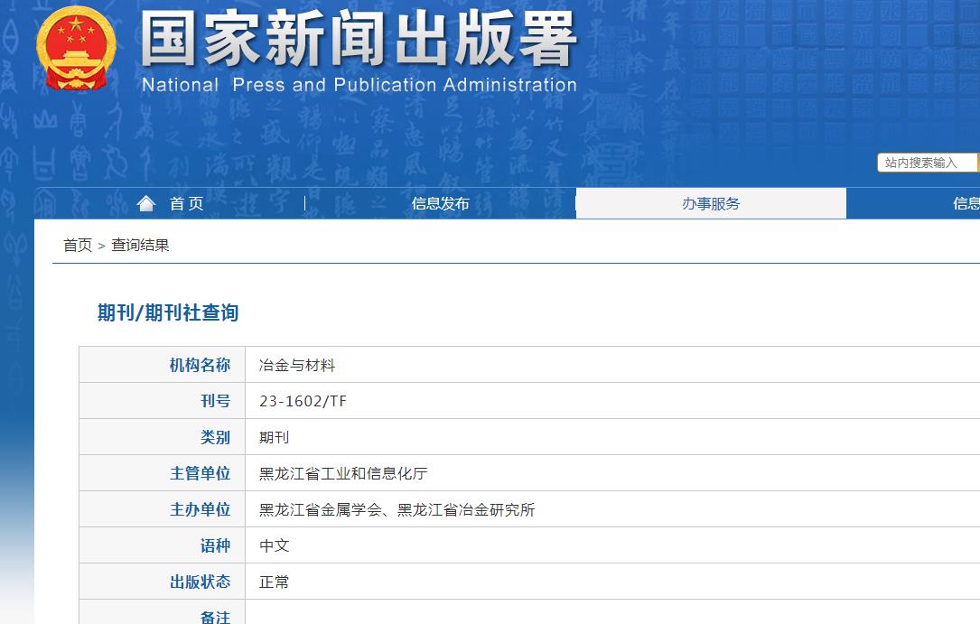This screenshot has height=624, width=980.
Task: Select the 首页 navigation menu item
Action: 185,203
